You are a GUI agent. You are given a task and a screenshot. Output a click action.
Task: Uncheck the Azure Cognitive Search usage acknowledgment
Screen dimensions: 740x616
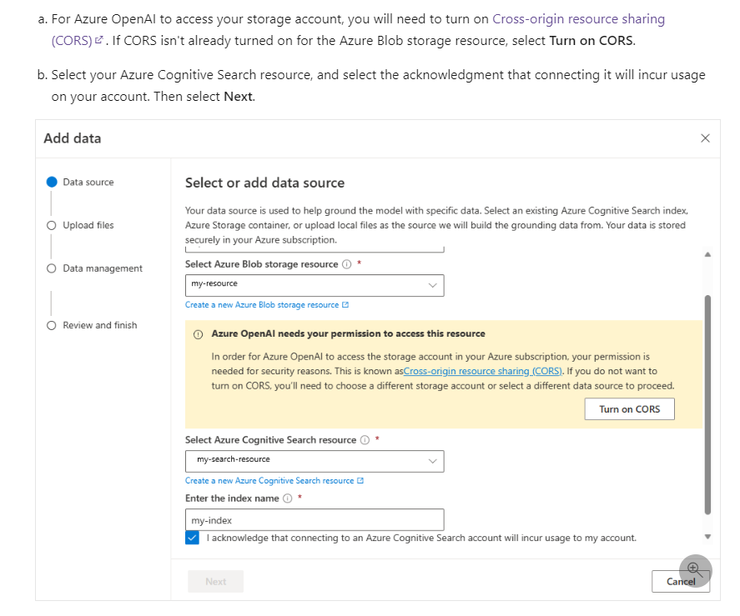(192, 538)
